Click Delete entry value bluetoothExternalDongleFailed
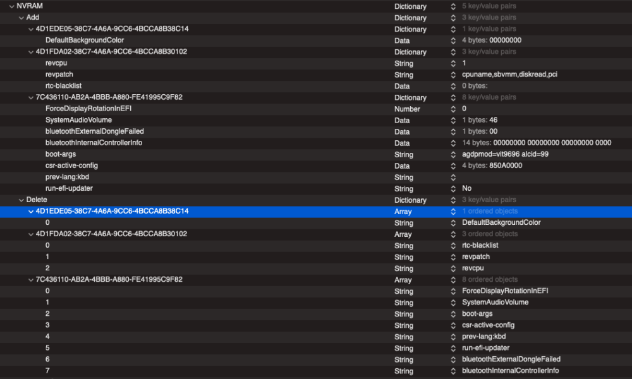The width and height of the screenshot is (632, 379). (x=511, y=359)
